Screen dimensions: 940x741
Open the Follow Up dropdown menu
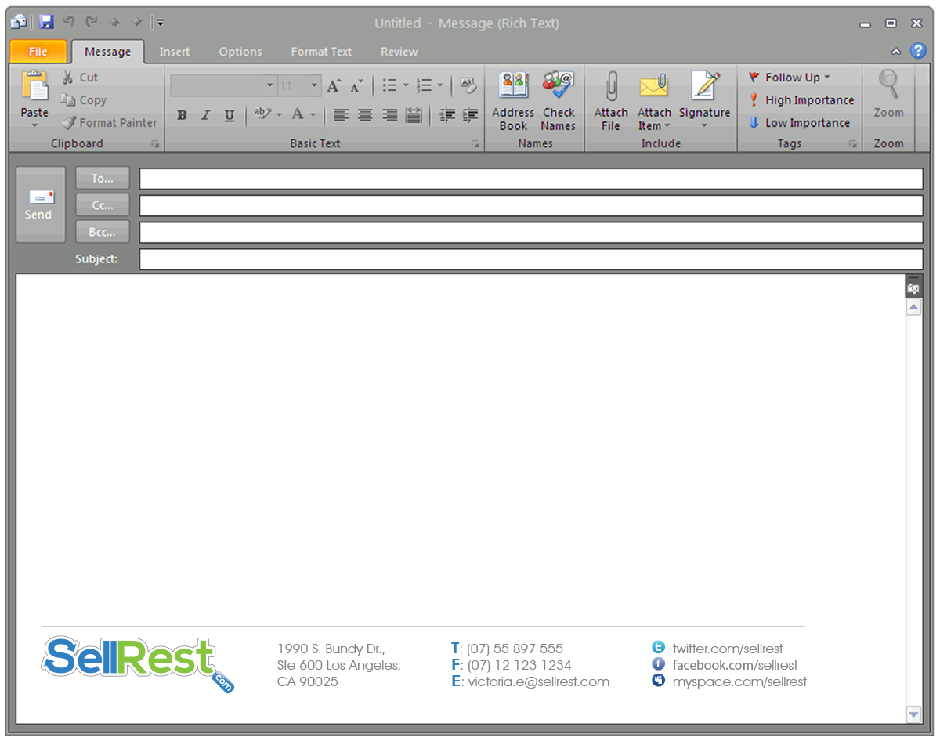click(826, 78)
